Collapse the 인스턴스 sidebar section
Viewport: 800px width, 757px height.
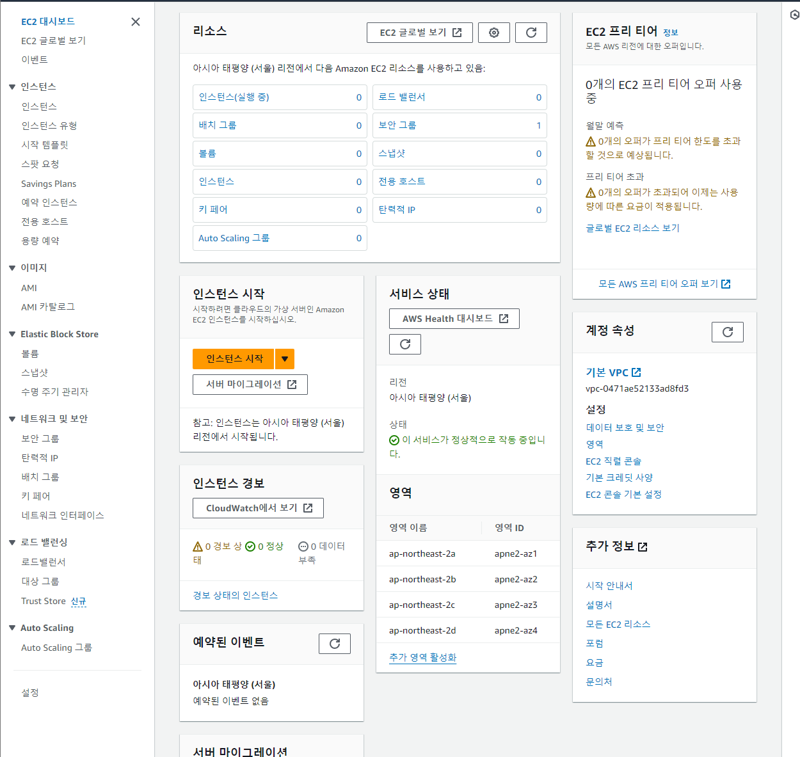(x=12, y=87)
